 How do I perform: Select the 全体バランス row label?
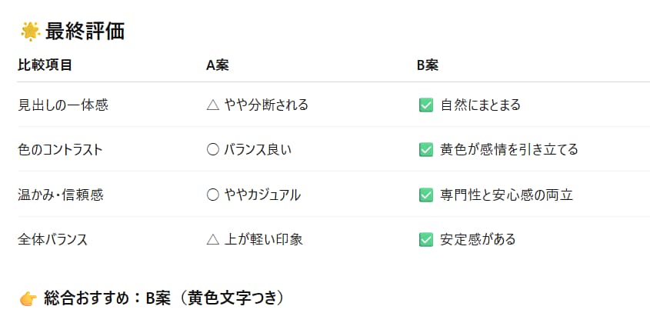52,239
